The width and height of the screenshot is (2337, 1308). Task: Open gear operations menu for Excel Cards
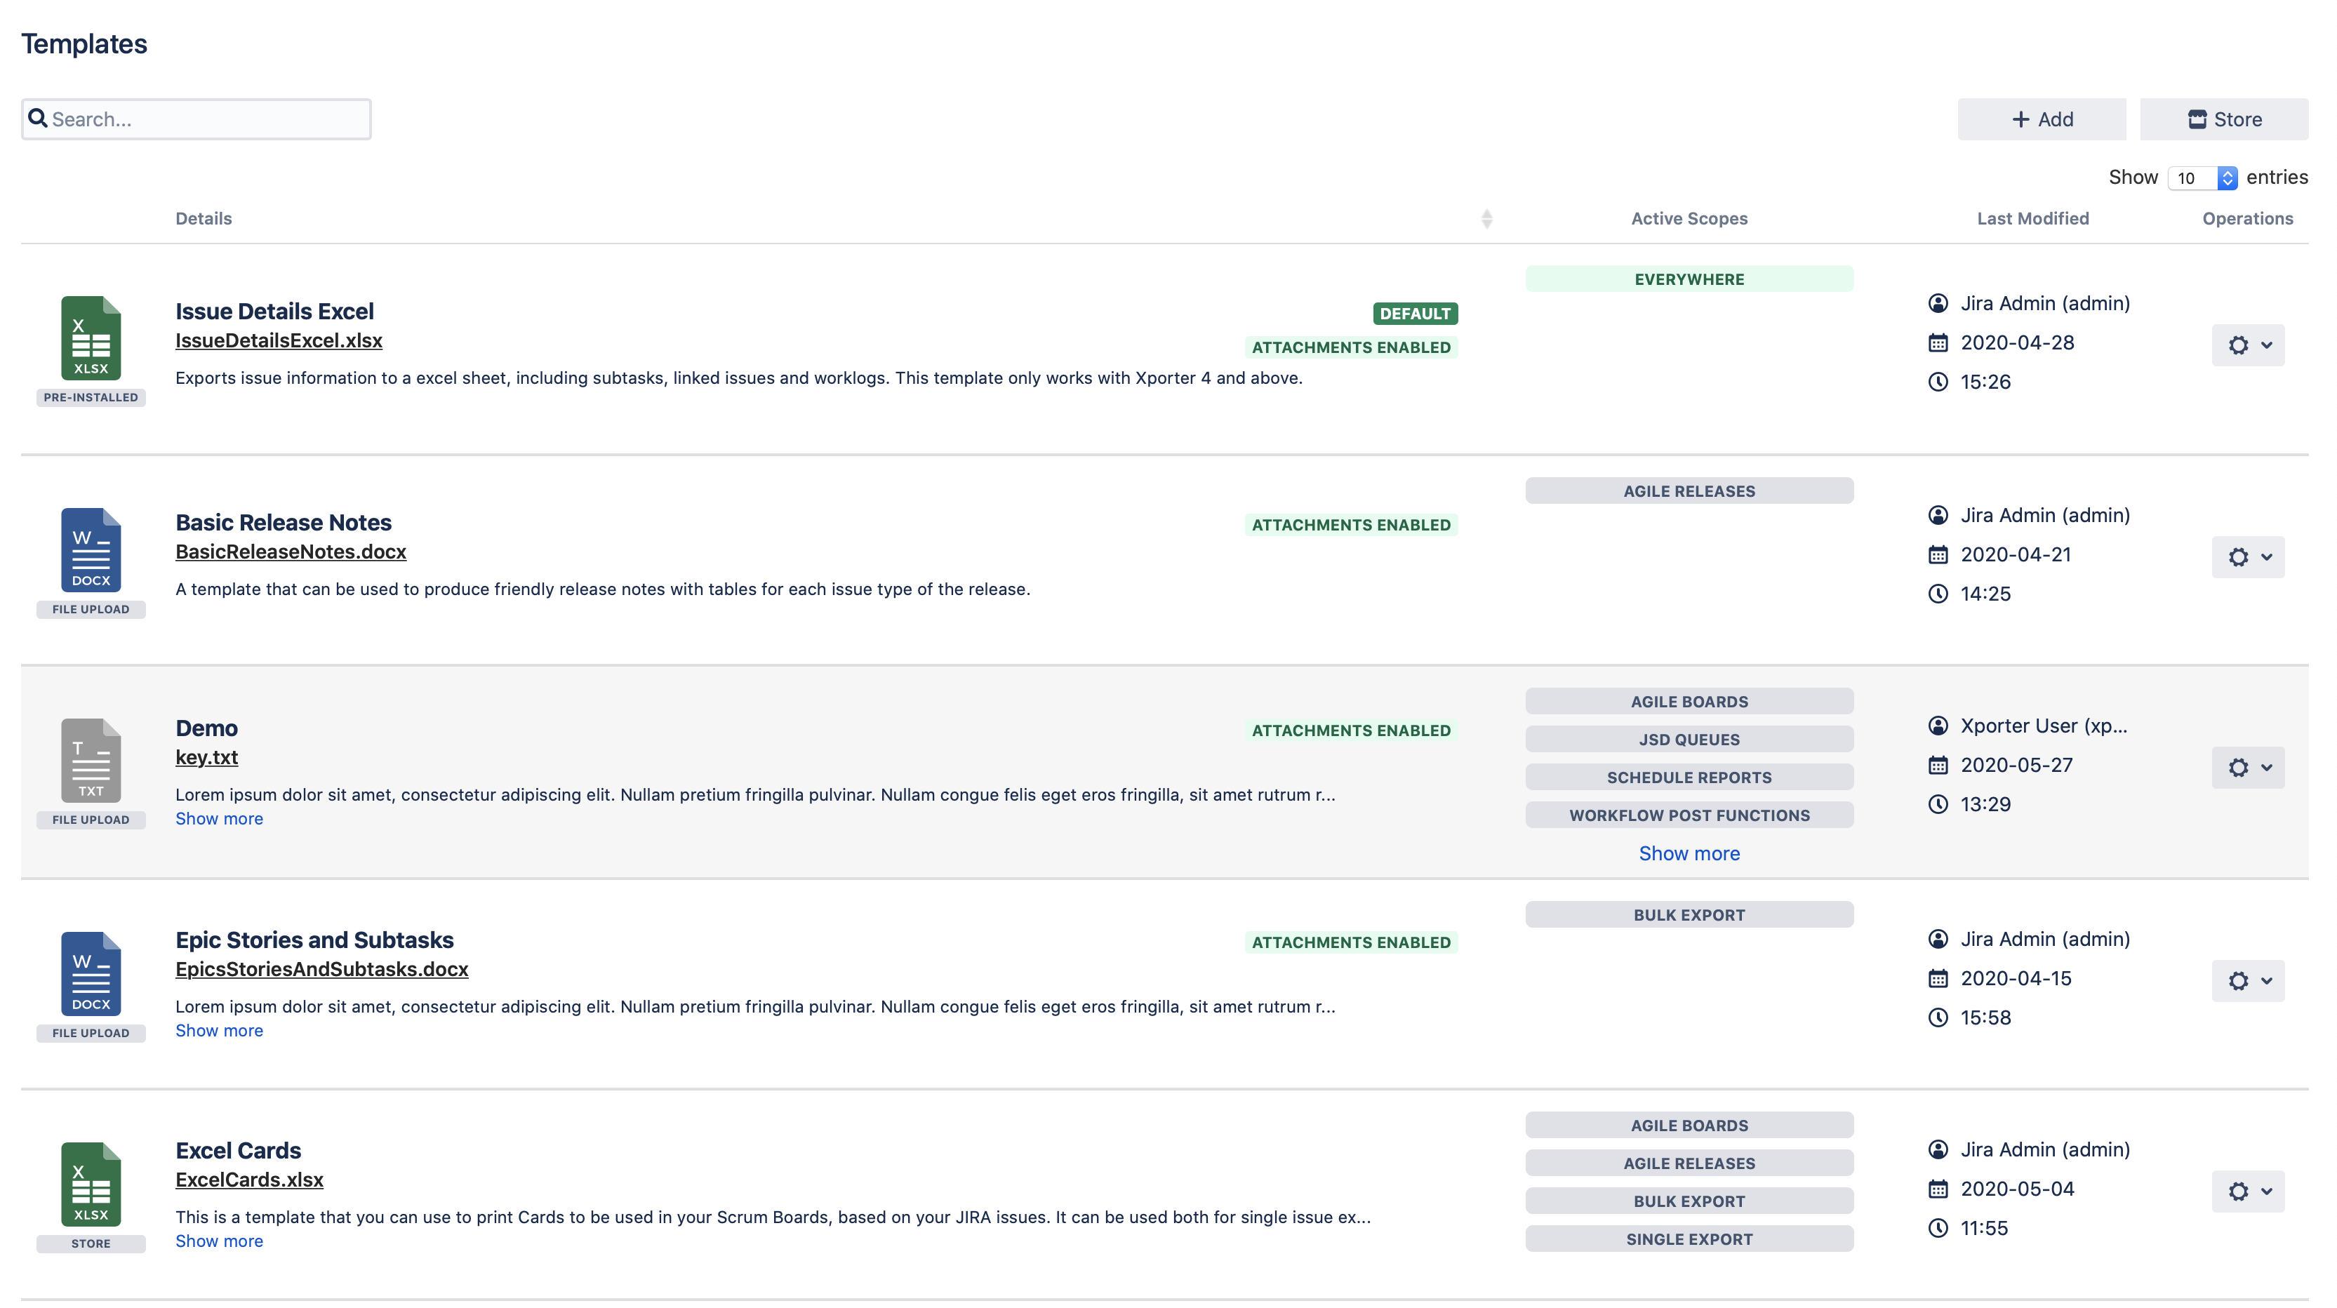(x=2247, y=1191)
